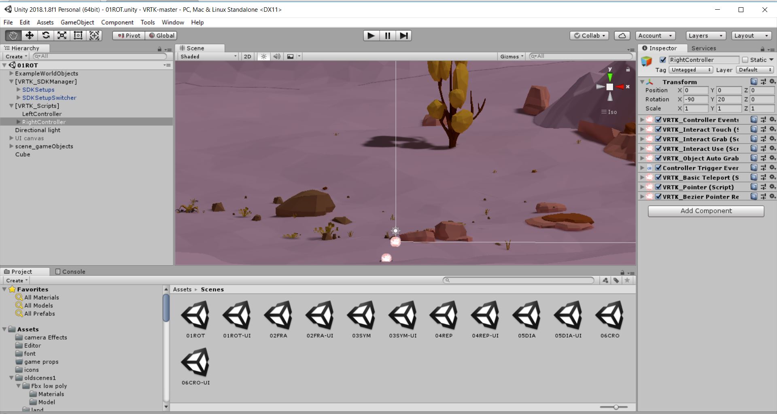Image resolution: width=777 pixels, height=414 pixels.
Task: Open Transform component gear settings
Action: pyautogui.click(x=772, y=82)
